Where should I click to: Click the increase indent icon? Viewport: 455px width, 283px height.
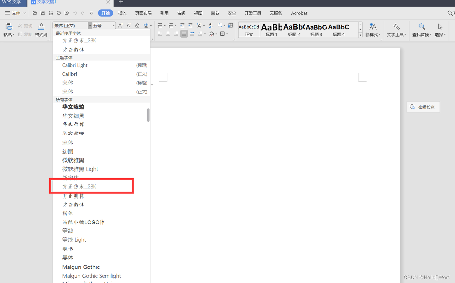pyautogui.click(x=190, y=25)
